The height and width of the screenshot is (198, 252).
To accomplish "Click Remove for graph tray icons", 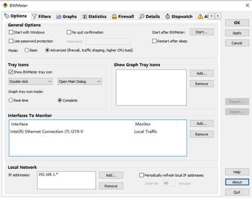I will (202, 83).
